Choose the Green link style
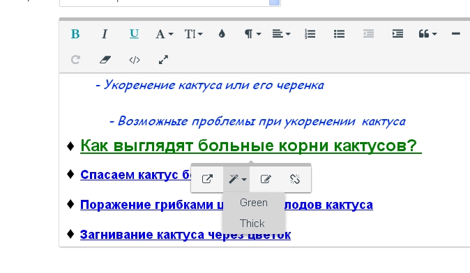The width and height of the screenshot is (470, 273). click(x=254, y=203)
